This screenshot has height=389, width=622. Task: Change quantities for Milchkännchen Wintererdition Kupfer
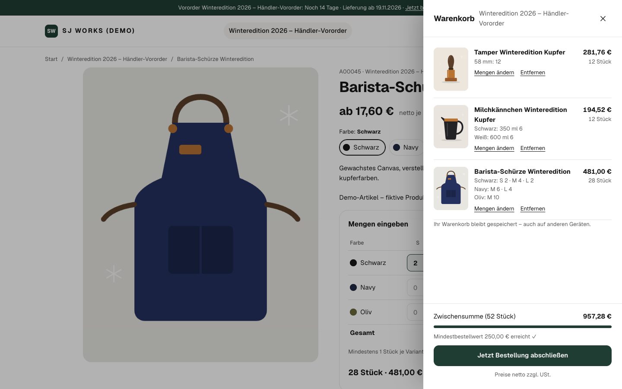point(494,148)
